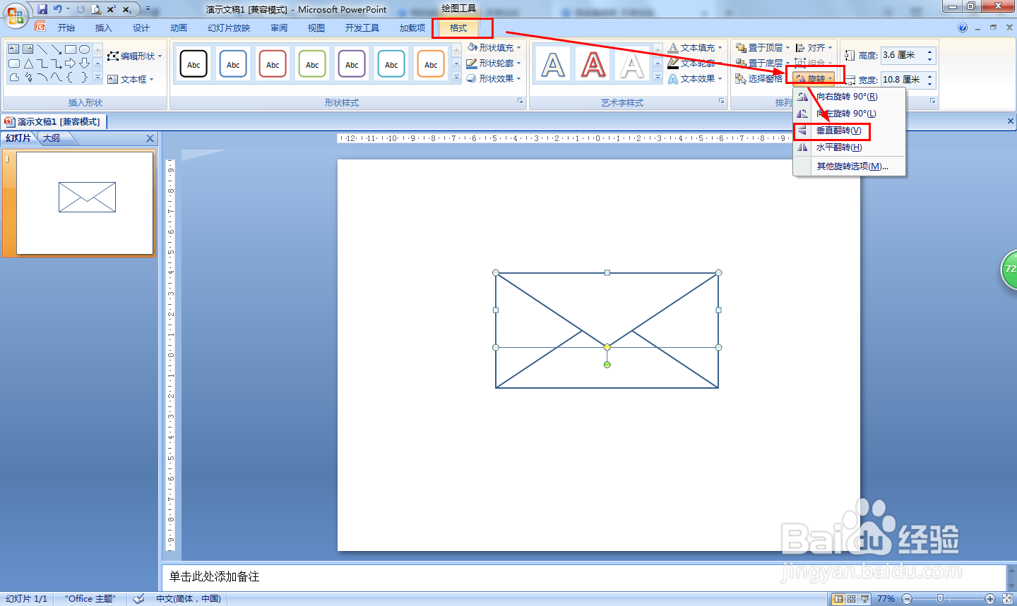The image size is (1017, 606).
Task: Click the Rotate (旋转) button
Action: tap(815, 78)
